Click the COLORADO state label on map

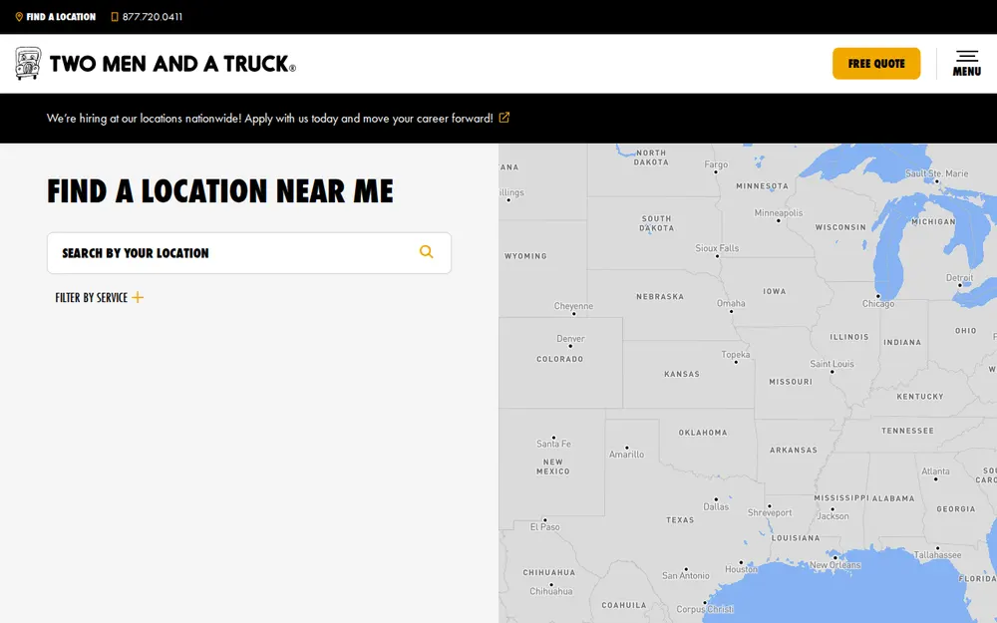pos(559,359)
